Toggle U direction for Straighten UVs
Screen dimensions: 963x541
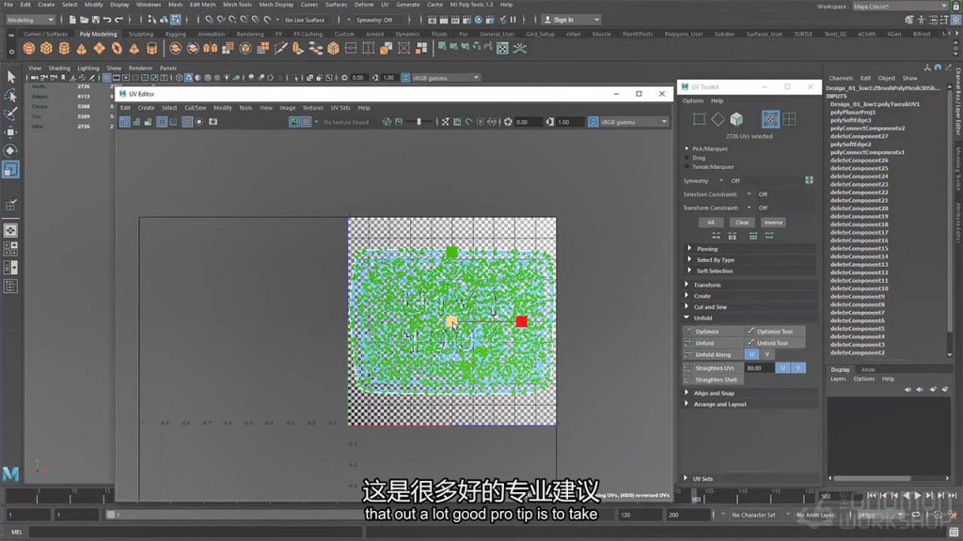pyautogui.click(x=782, y=367)
